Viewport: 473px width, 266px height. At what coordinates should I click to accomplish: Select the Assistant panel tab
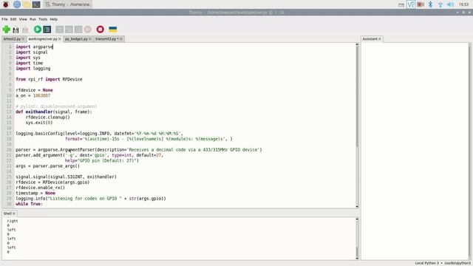click(x=370, y=39)
